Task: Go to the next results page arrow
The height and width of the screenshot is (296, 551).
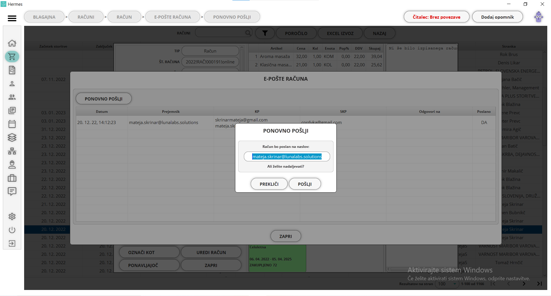Action: [x=524, y=284]
